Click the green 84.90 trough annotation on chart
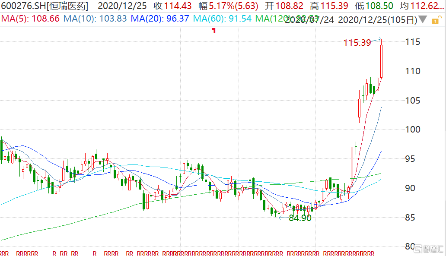Screen dimensions: 446x256 point(300,218)
